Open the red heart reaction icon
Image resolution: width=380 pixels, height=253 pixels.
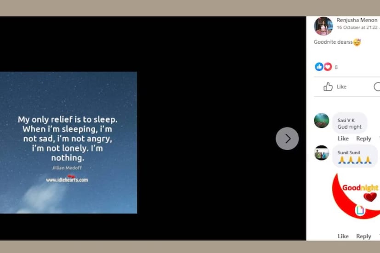328,67
